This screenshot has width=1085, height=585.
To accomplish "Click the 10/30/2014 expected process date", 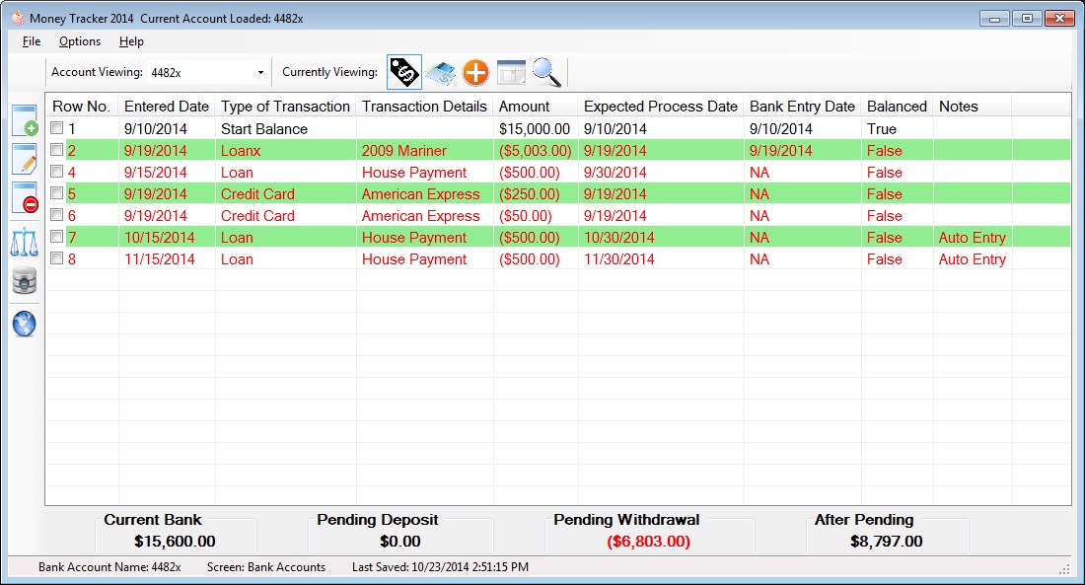I will [x=618, y=238].
